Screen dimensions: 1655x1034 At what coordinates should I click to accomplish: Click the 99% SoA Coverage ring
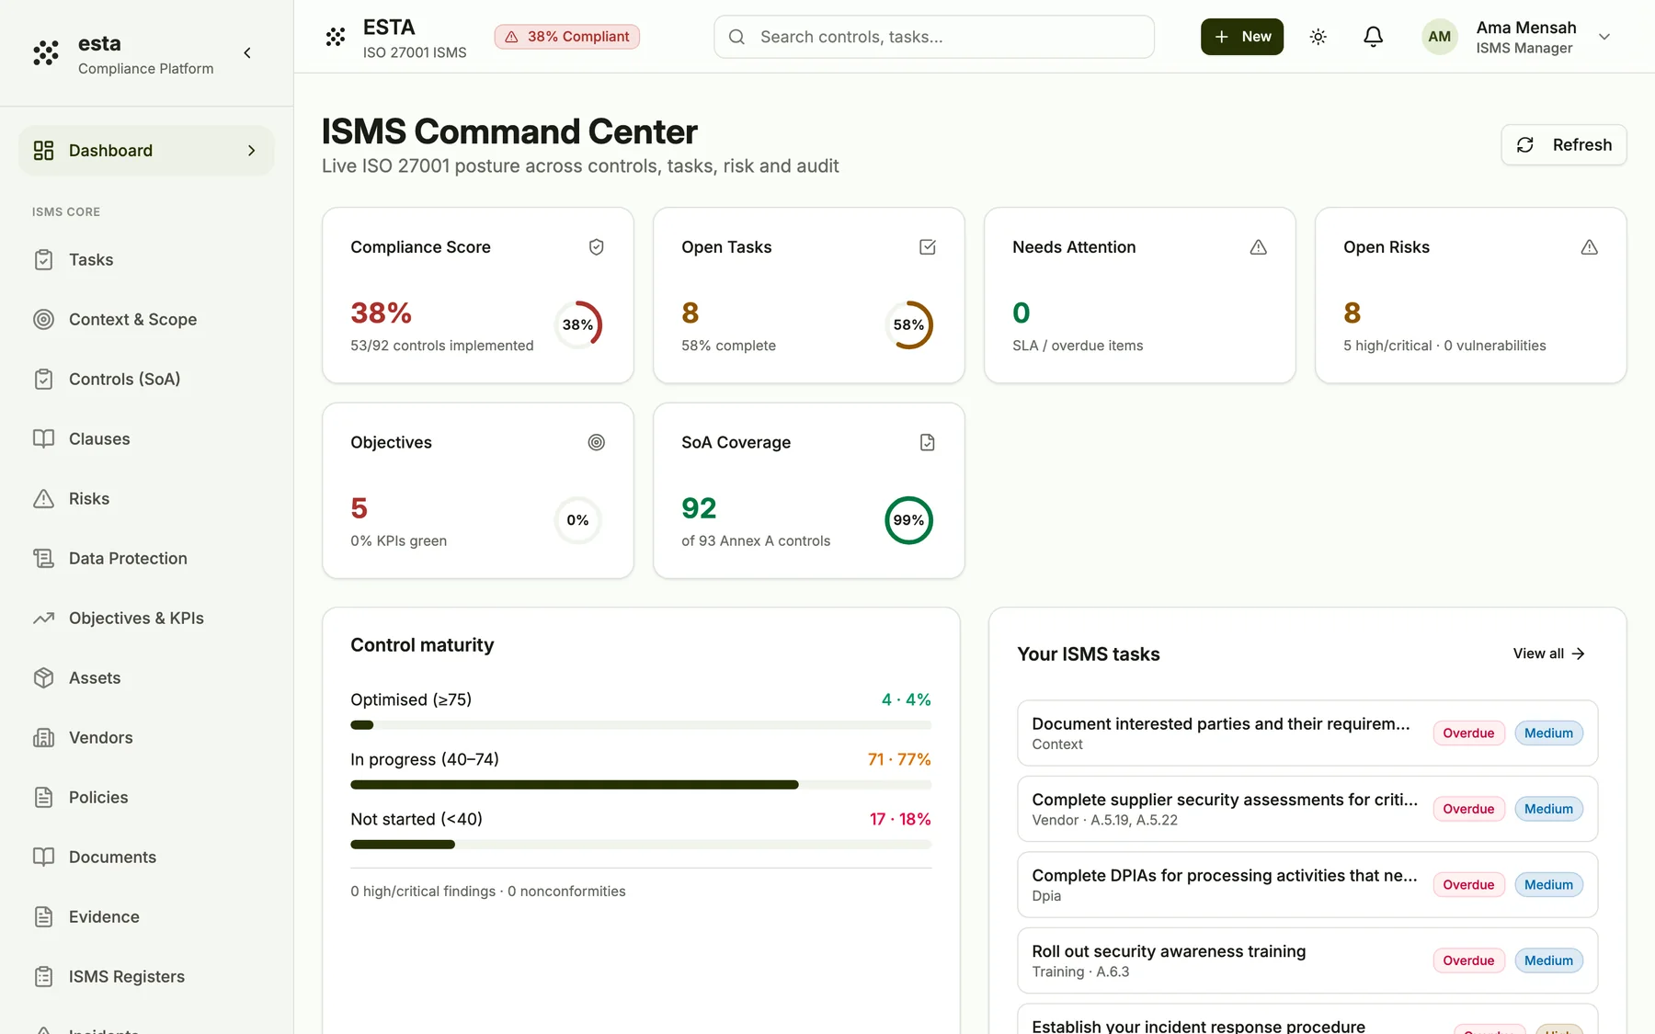908,520
